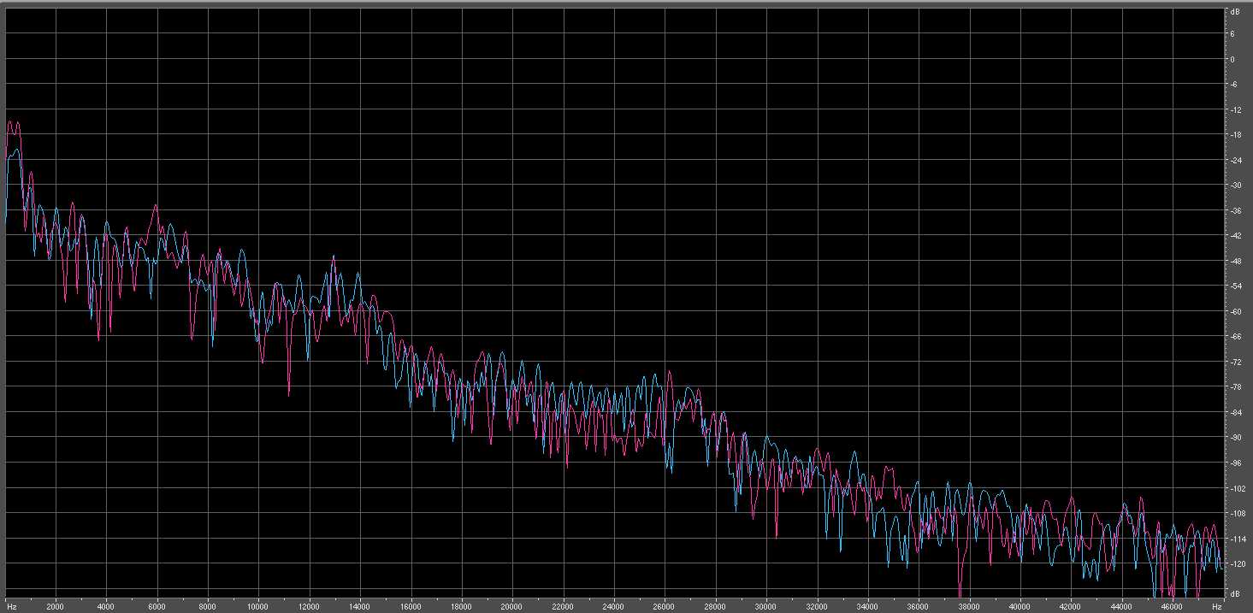1253x613 pixels.
Task: Click the 38000 Hz frequency axis label
Action: point(968,606)
